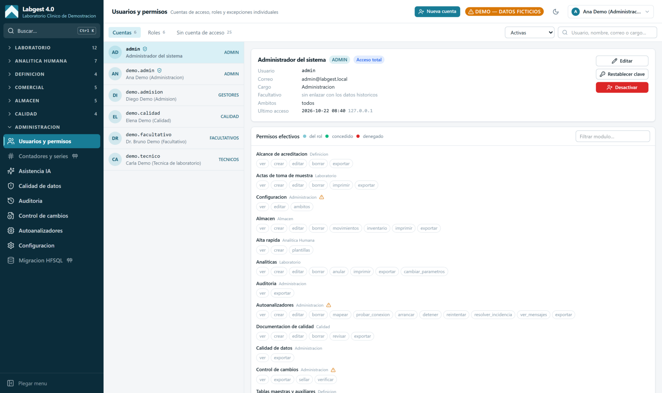Toggle 'anular' permission chip under Analiticas
Screen dimensions: 662x393
(x=339, y=272)
